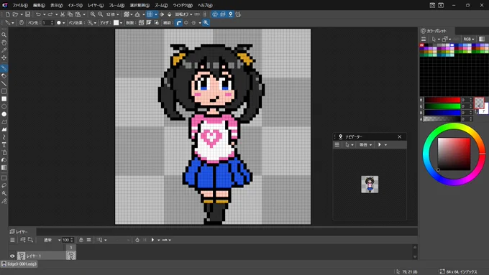The height and width of the screenshot is (275, 489).
Task: Select the filled polygon tool
Action: point(4,129)
